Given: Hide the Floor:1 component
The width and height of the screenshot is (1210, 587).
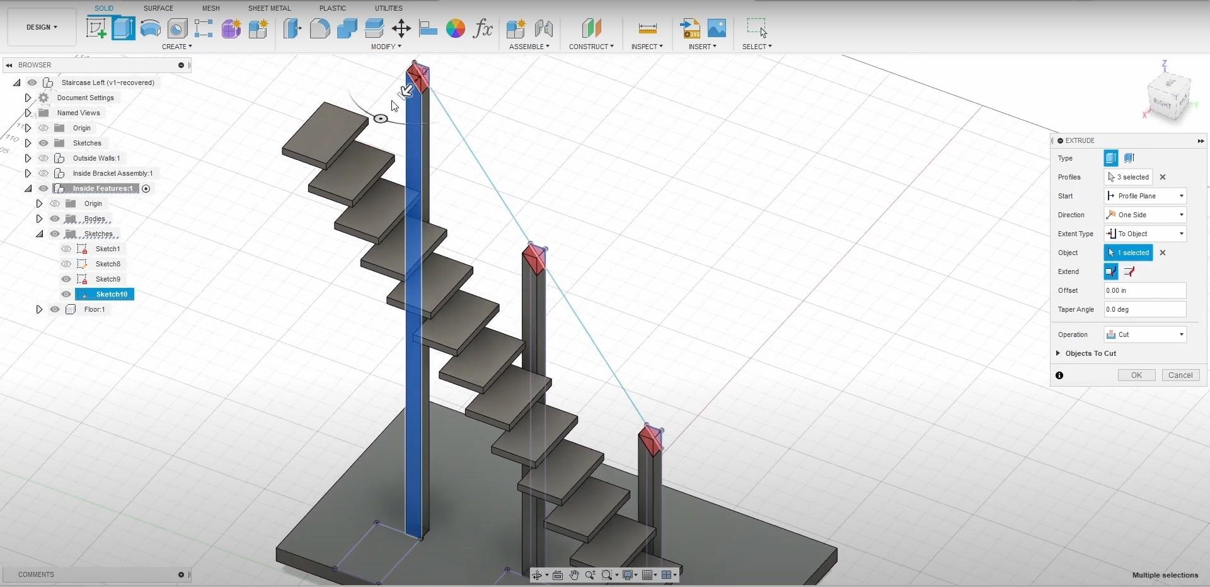Looking at the screenshot, I should pyautogui.click(x=55, y=309).
